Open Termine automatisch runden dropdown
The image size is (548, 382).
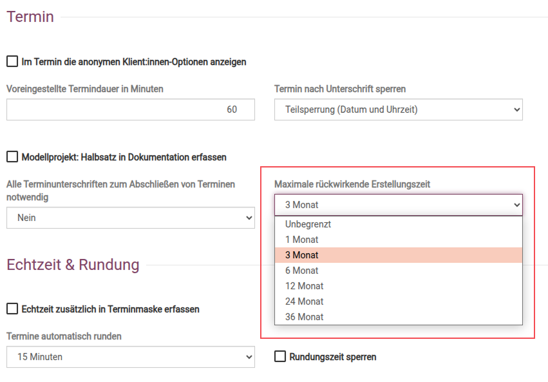[130, 357]
